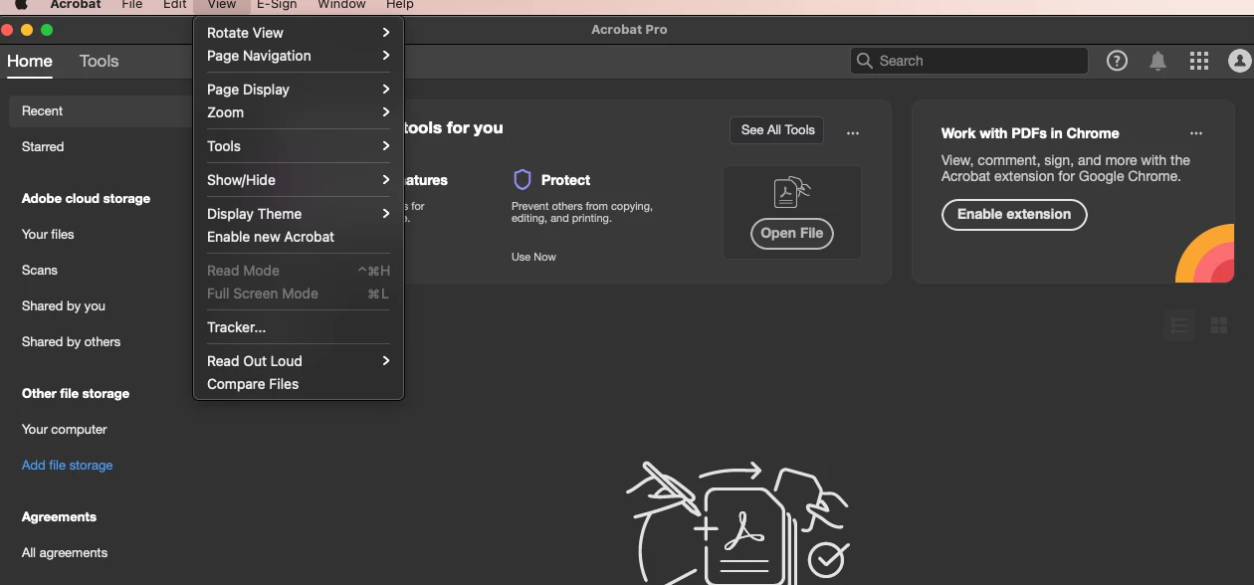Click Use Now under Protect

533,257
